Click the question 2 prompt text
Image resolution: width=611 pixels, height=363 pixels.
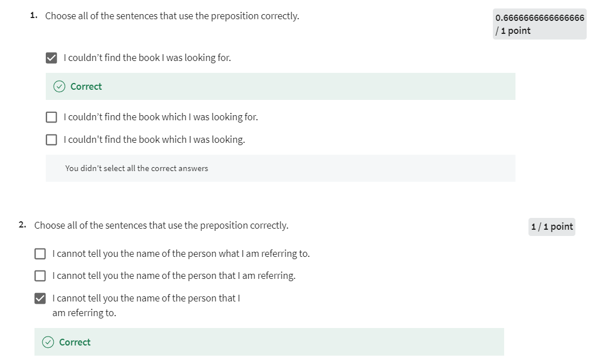pyautogui.click(x=161, y=225)
